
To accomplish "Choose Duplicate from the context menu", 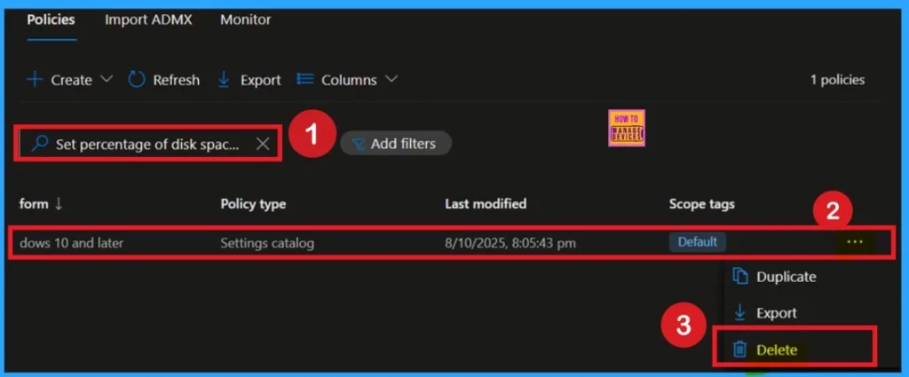I will (x=785, y=277).
